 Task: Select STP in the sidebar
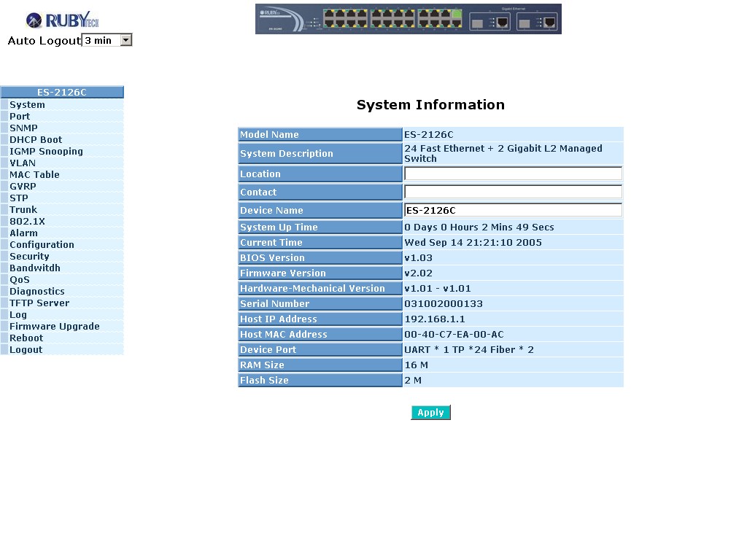pos(18,198)
